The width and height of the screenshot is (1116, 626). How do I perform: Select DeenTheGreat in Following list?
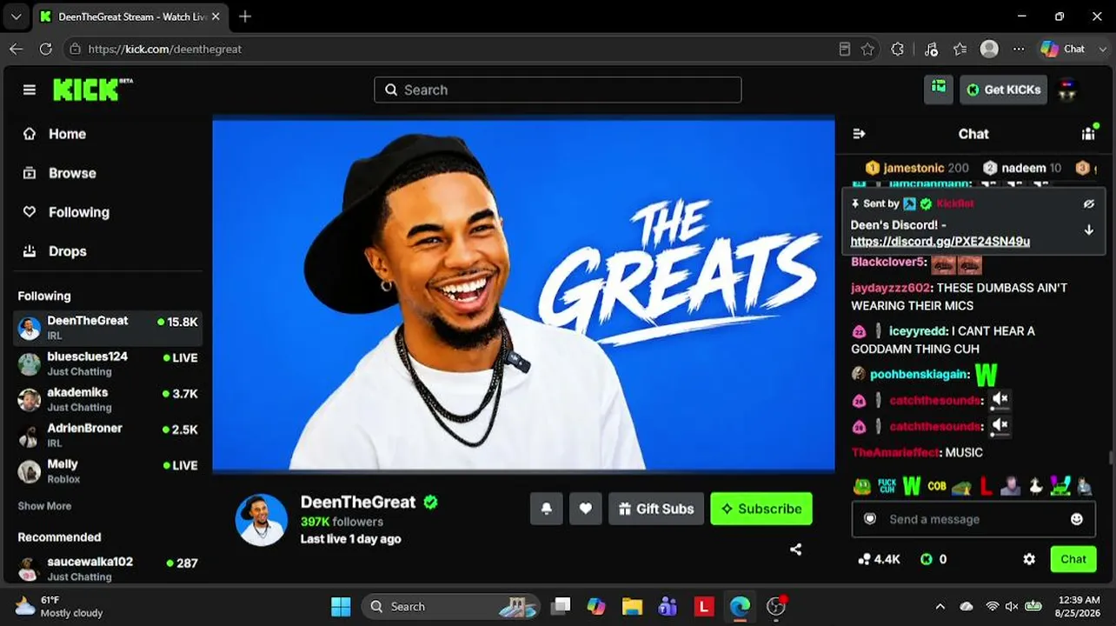pyautogui.click(x=108, y=328)
